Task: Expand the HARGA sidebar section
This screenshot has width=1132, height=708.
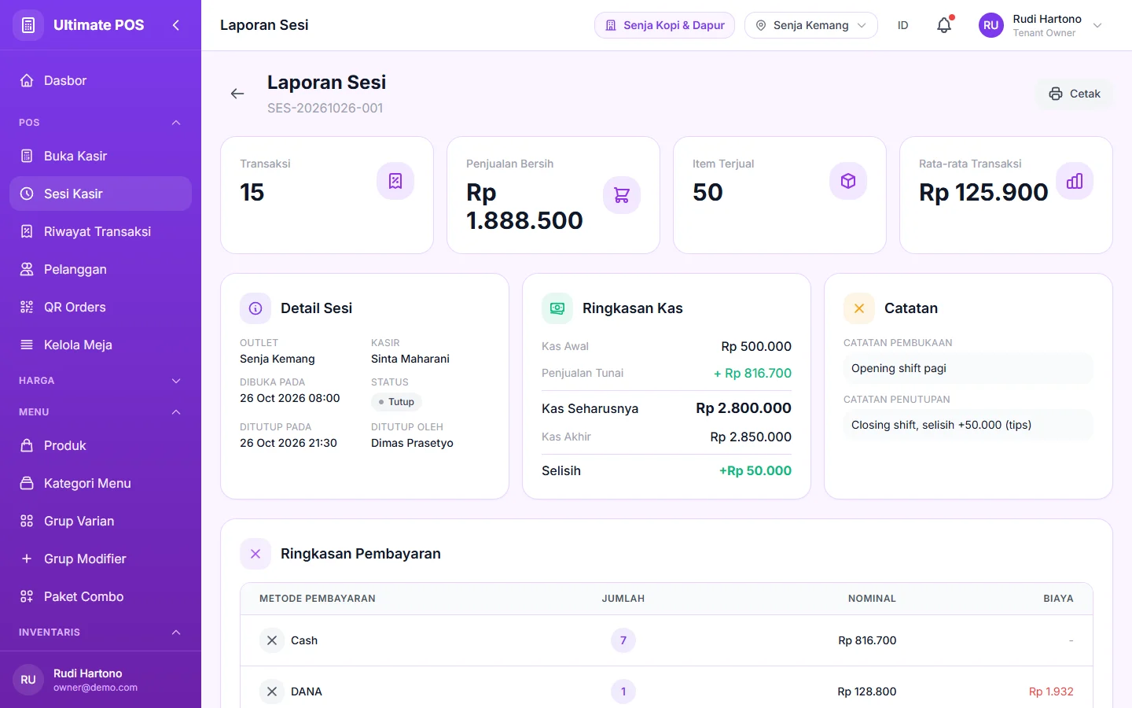Action: point(101,381)
